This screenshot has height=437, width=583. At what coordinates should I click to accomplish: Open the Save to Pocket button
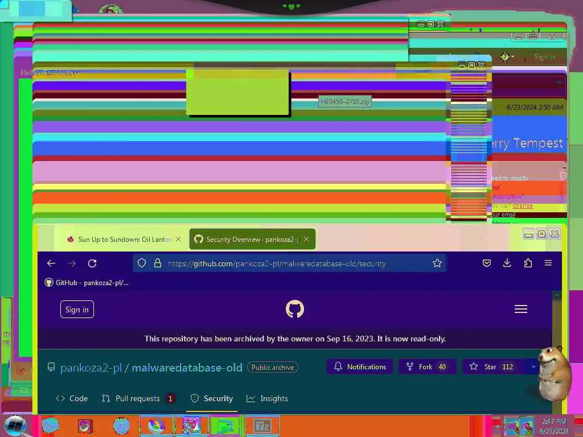click(486, 263)
